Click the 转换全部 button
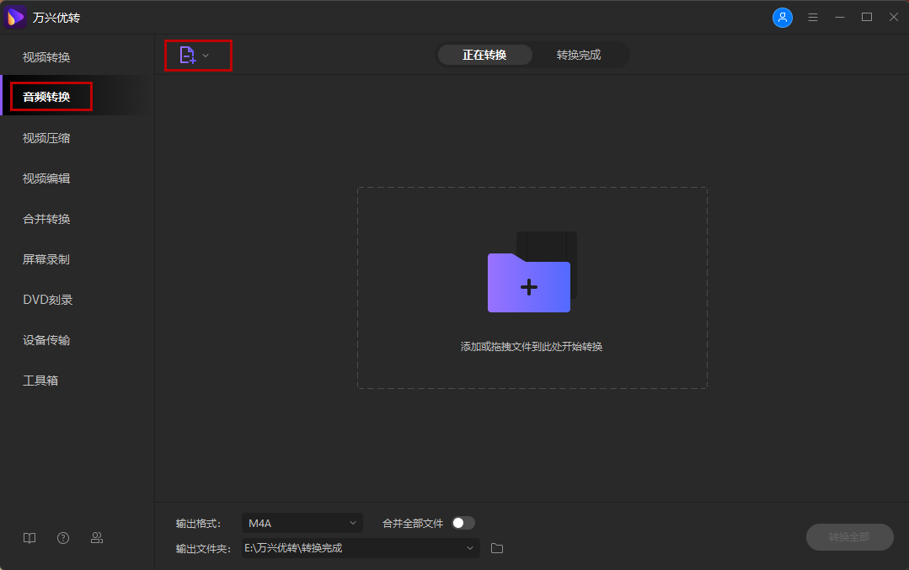The width and height of the screenshot is (909, 570). 849,537
